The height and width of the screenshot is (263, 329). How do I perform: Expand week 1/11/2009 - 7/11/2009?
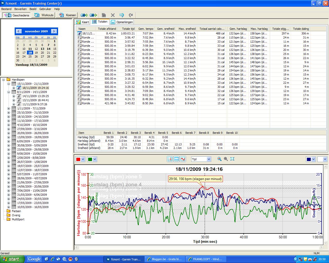(x=8, y=108)
